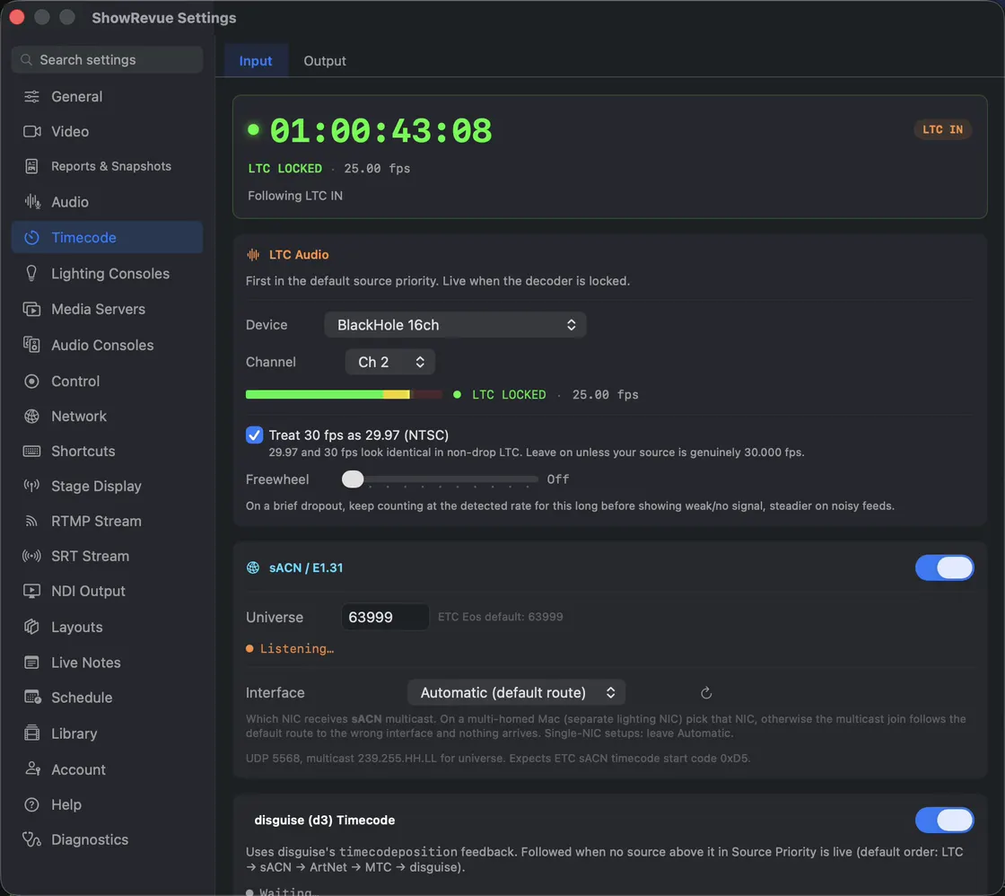The width and height of the screenshot is (1005, 896).
Task: Open the Reports & Snapshots icon
Action: click(x=31, y=166)
